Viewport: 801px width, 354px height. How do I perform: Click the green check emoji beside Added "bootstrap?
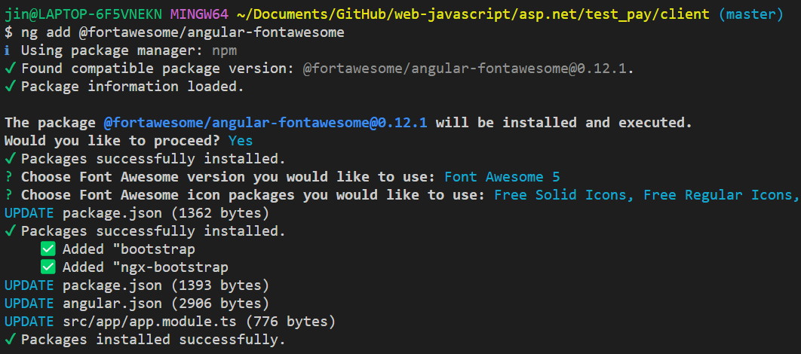coord(48,249)
